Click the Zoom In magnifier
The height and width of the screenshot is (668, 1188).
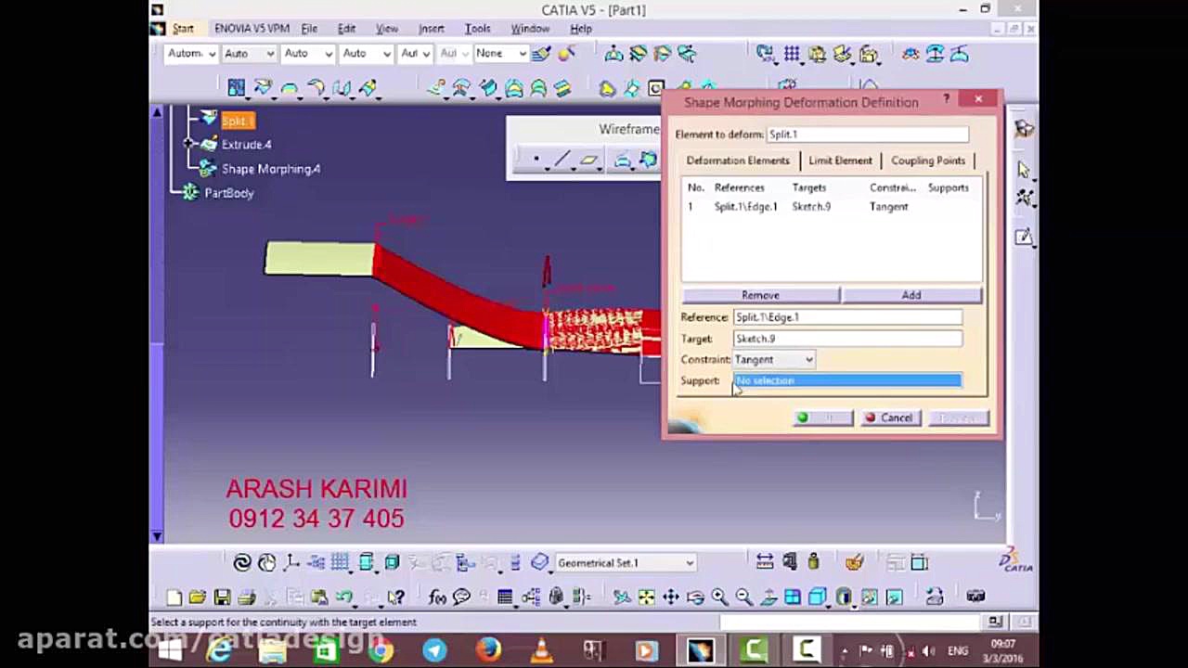tap(719, 597)
